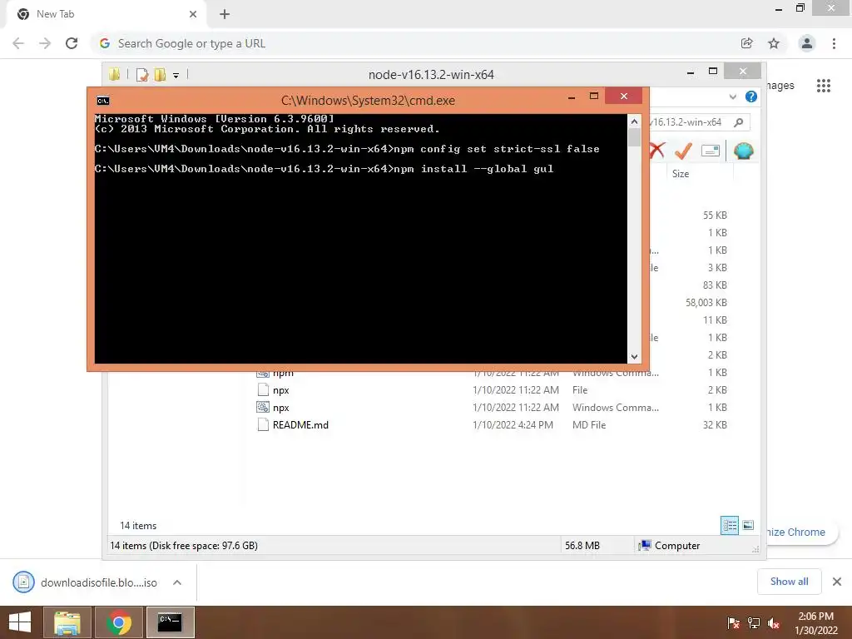Click the cmd scrollbar down arrow
852x639 pixels.
tap(634, 357)
